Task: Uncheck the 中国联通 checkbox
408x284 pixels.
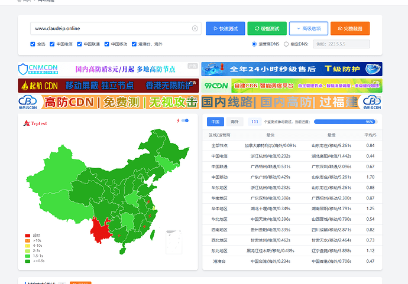Action: coord(79,44)
